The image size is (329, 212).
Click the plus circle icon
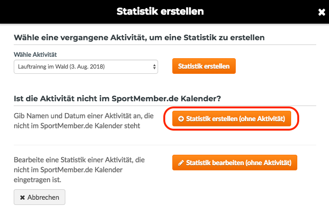(x=181, y=119)
